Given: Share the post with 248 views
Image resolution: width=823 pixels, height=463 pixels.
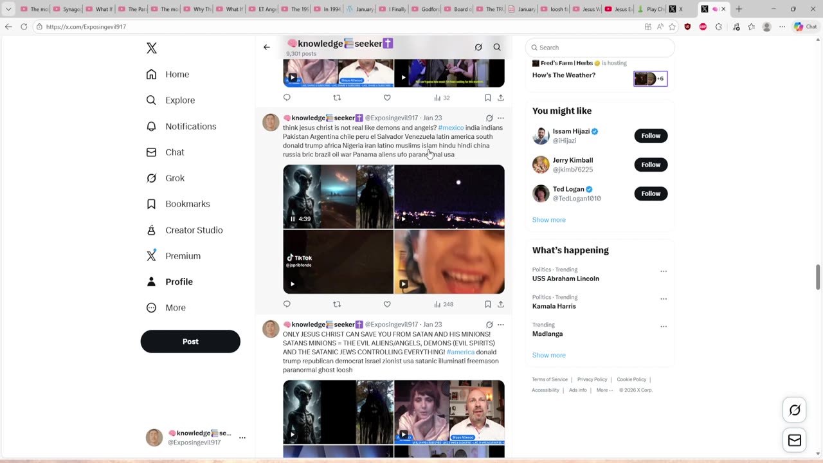Looking at the screenshot, I should tap(501, 304).
